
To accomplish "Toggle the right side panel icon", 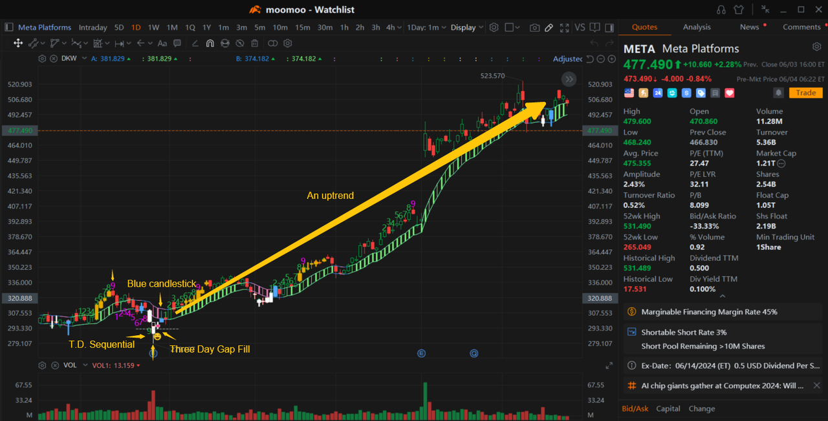I will click(609, 28).
